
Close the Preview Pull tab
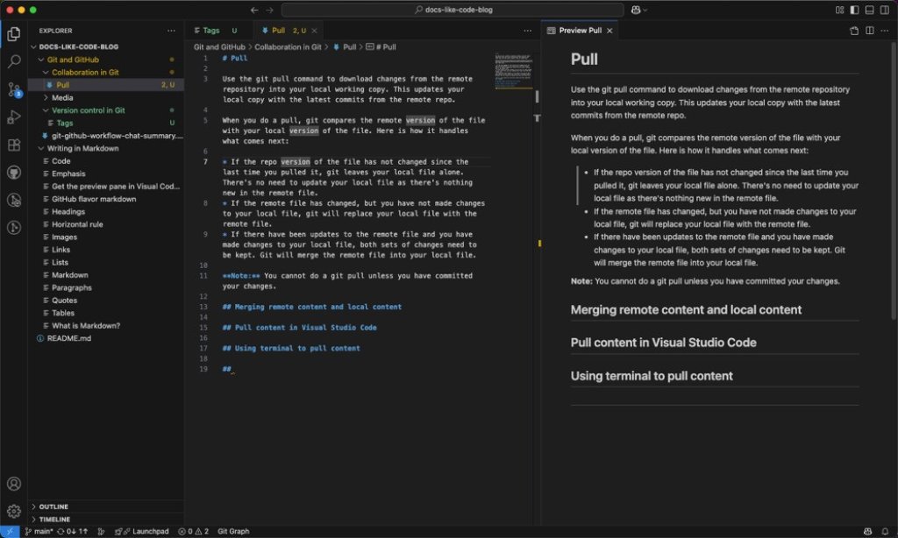609,31
